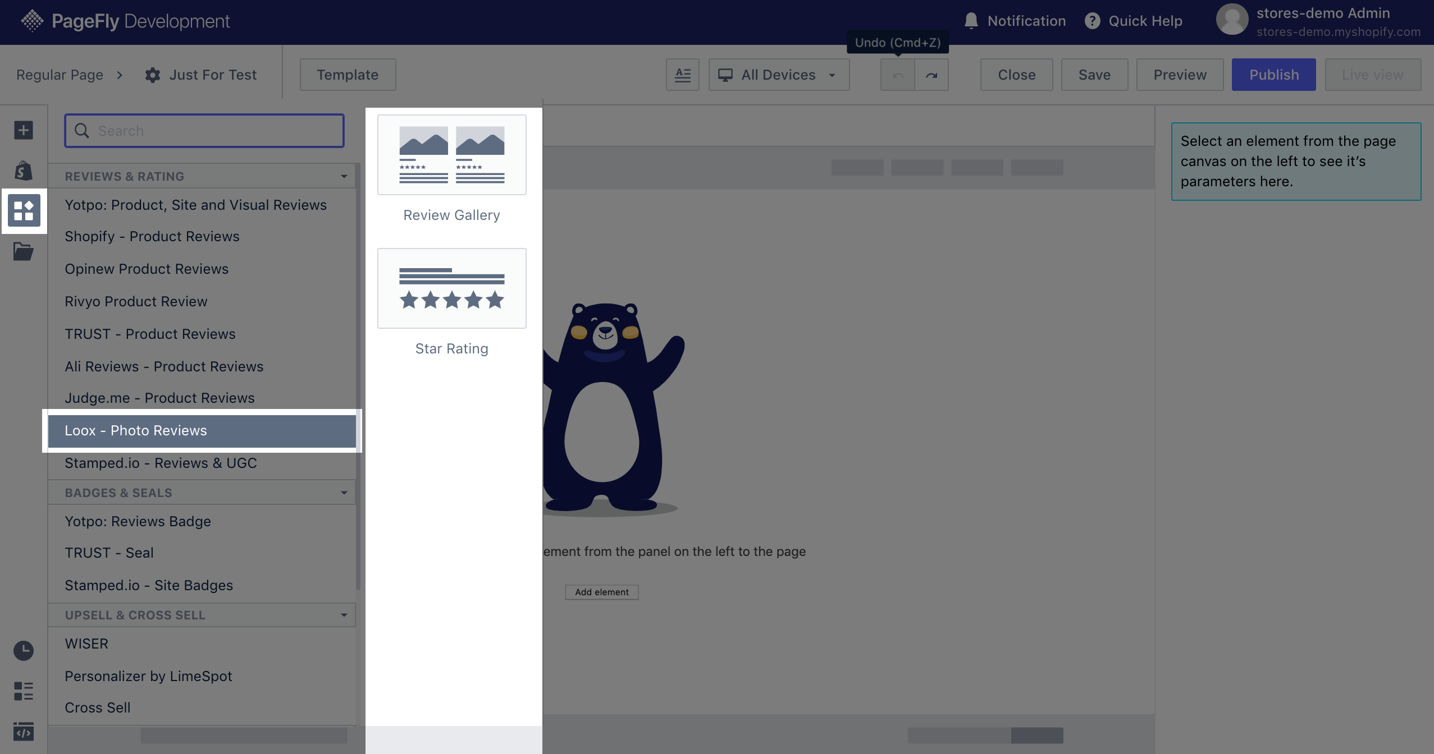1434x754 pixels.
Task: Open the history clock icon
Action: pos(24,651)
